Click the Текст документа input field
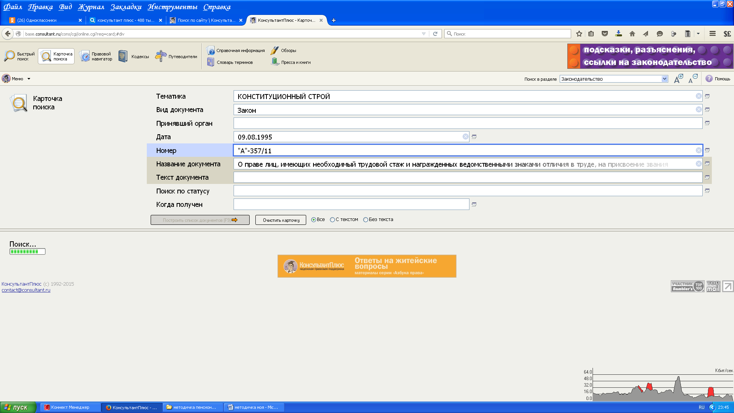 pyautogui.click(x=468, y=177)
